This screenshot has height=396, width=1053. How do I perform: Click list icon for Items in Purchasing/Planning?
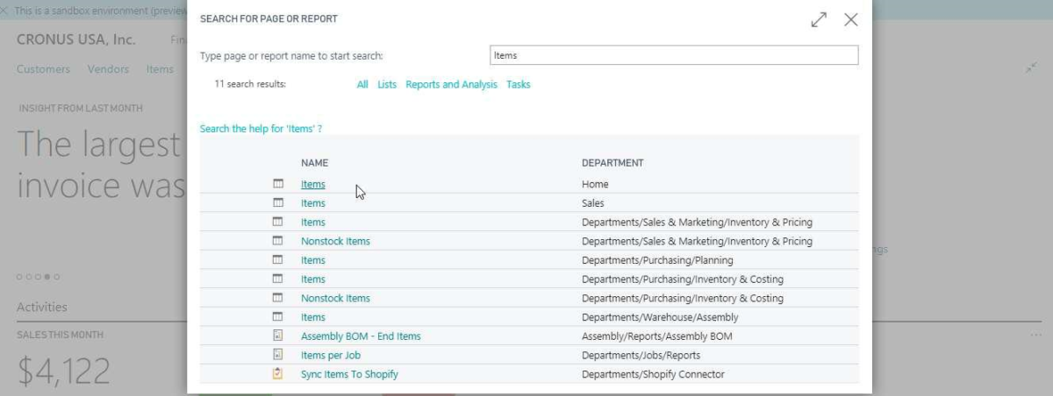click(x=278, y=260)
